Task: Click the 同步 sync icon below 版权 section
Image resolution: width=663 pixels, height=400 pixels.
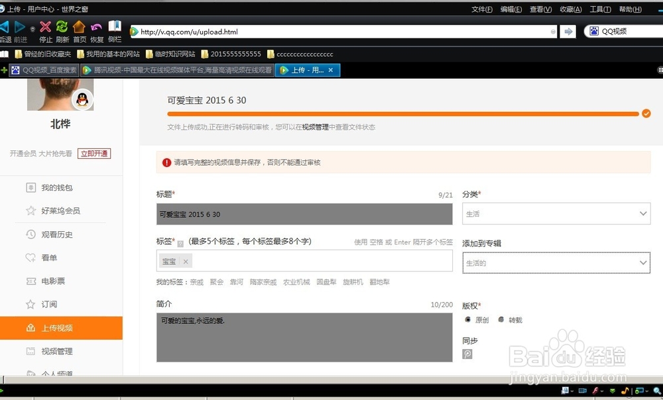Action: click(x=467, y=354)
